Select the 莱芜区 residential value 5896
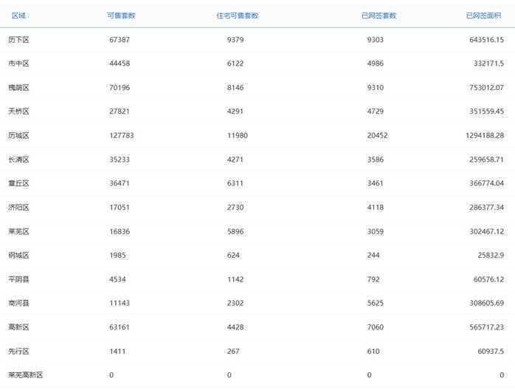The image size is (515, 390). click(x=236, y=232)
